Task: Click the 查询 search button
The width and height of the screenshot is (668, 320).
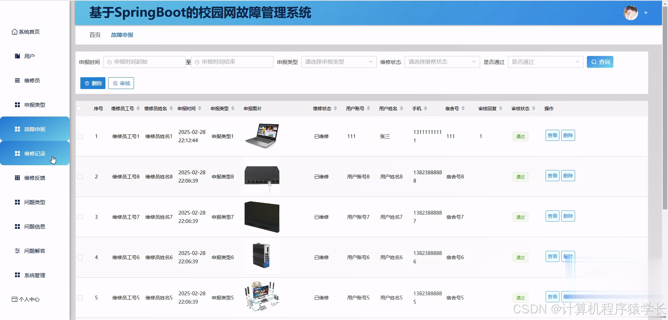Action: (x=600, y=62)
